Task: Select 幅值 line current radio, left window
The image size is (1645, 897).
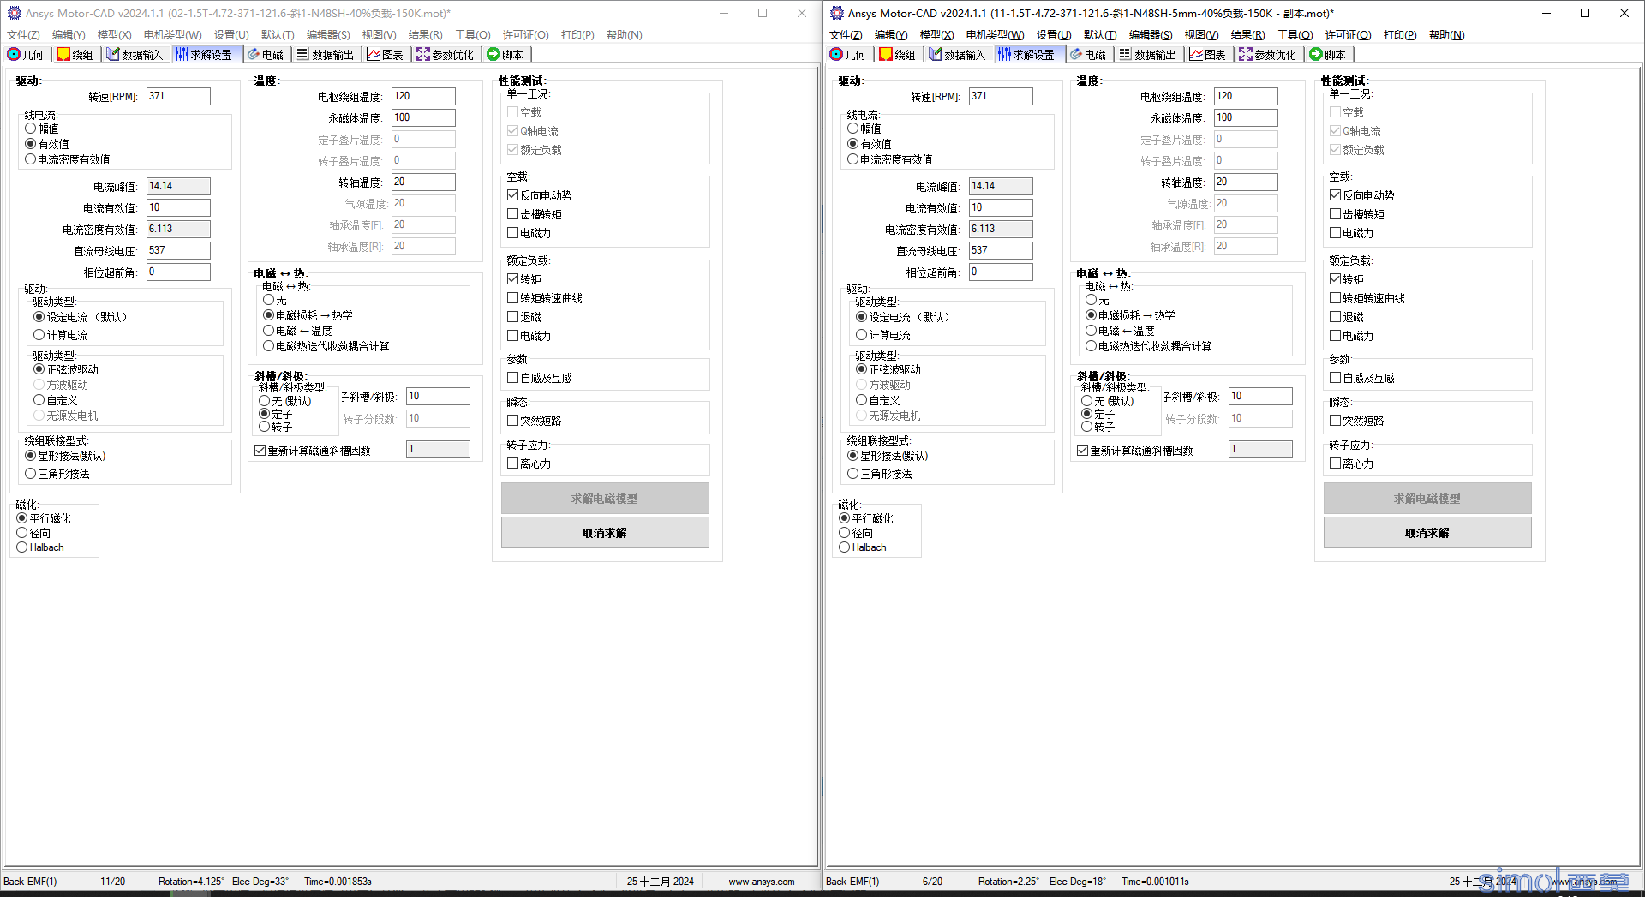Action: [x=31, y=129]
